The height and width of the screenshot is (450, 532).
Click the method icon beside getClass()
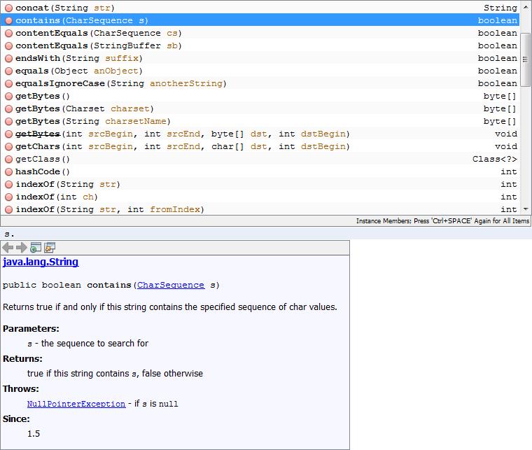(9, 159)
